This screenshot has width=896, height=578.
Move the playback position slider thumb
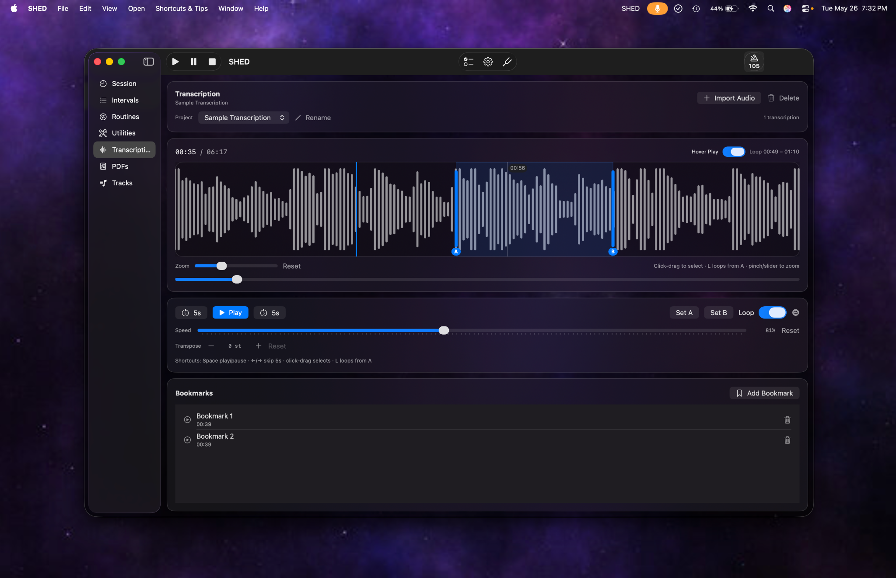coord(237,279)
